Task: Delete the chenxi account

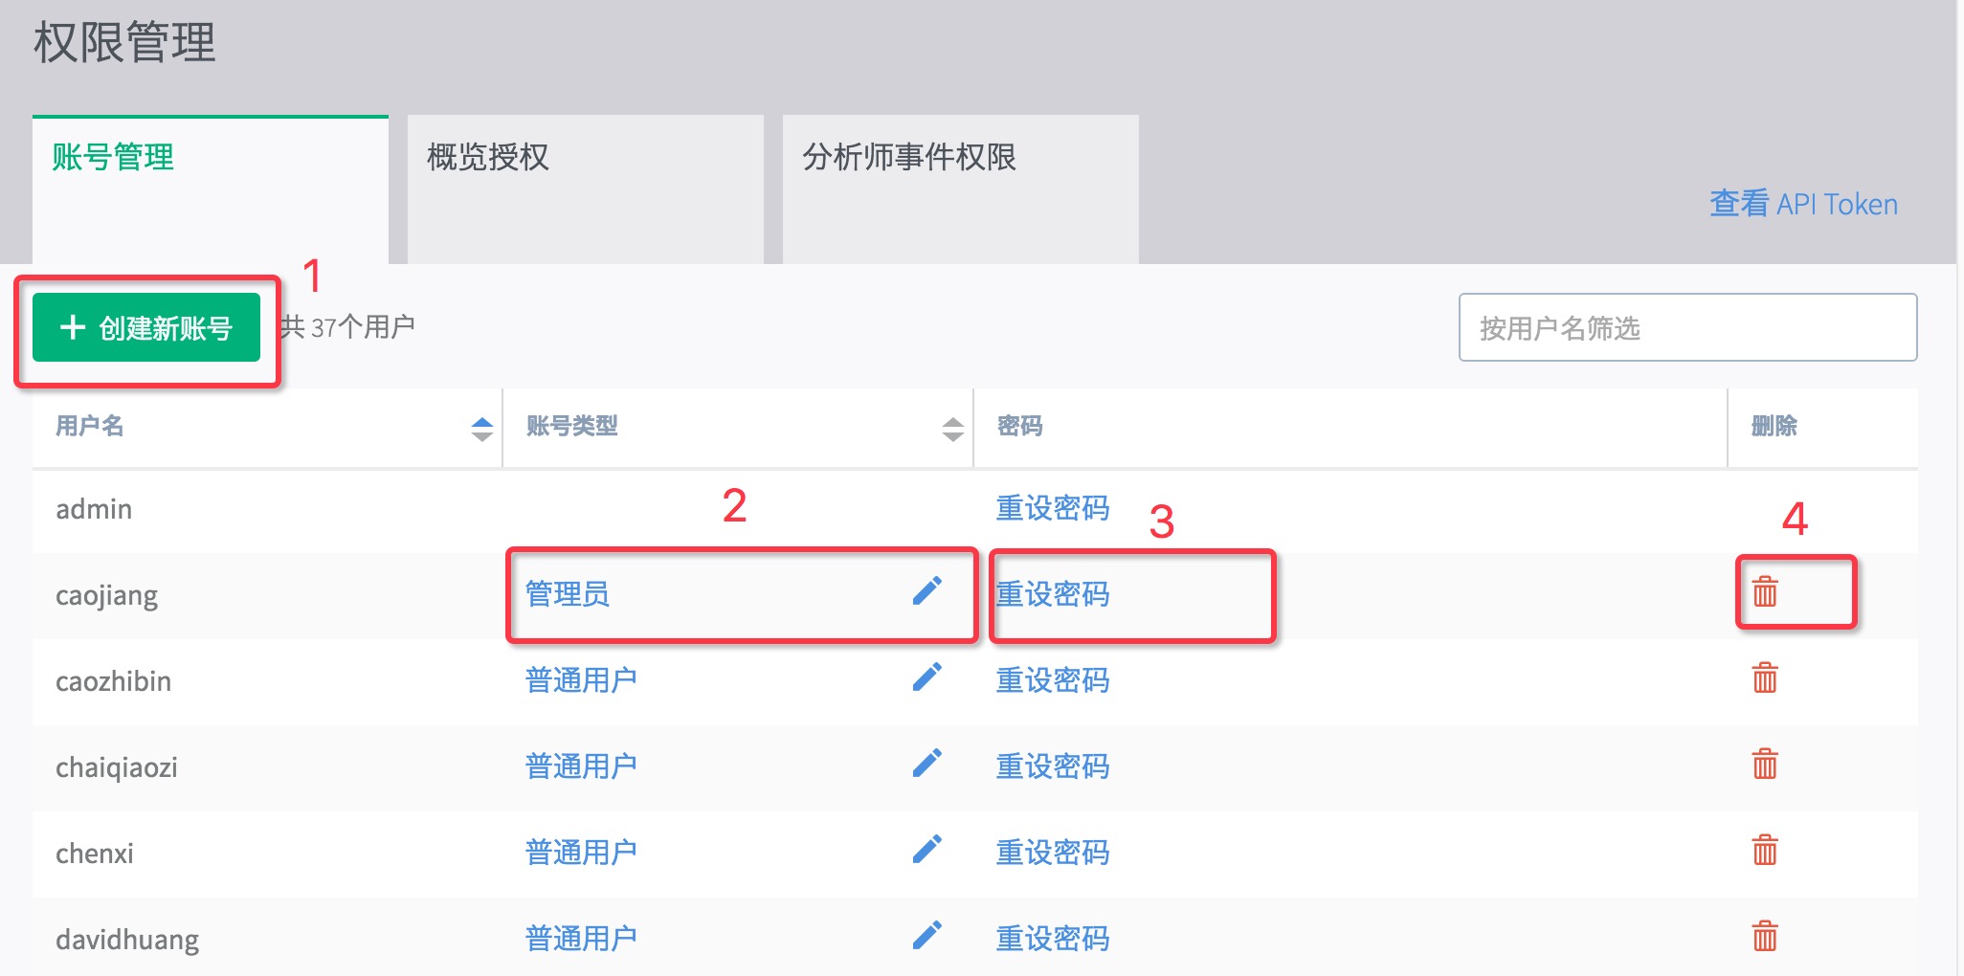Action: point(1765,851)
